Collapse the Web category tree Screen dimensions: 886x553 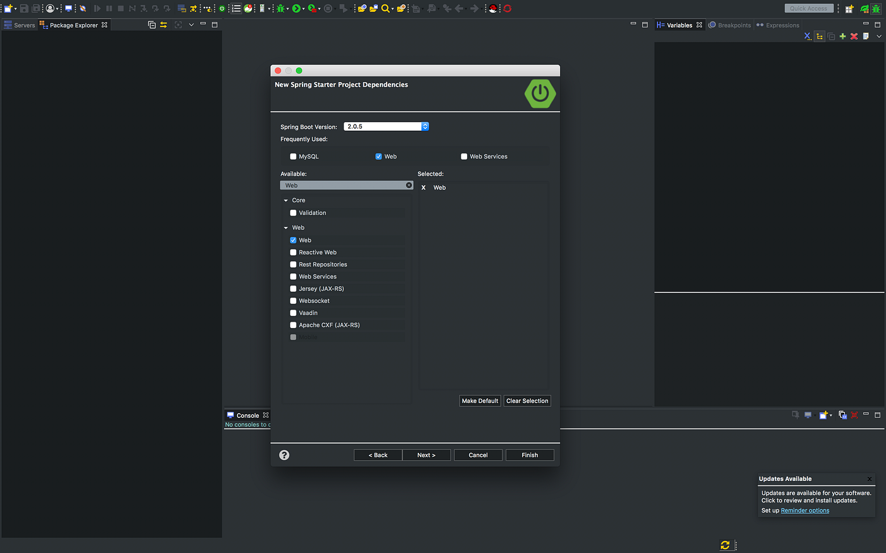[286, 228]
